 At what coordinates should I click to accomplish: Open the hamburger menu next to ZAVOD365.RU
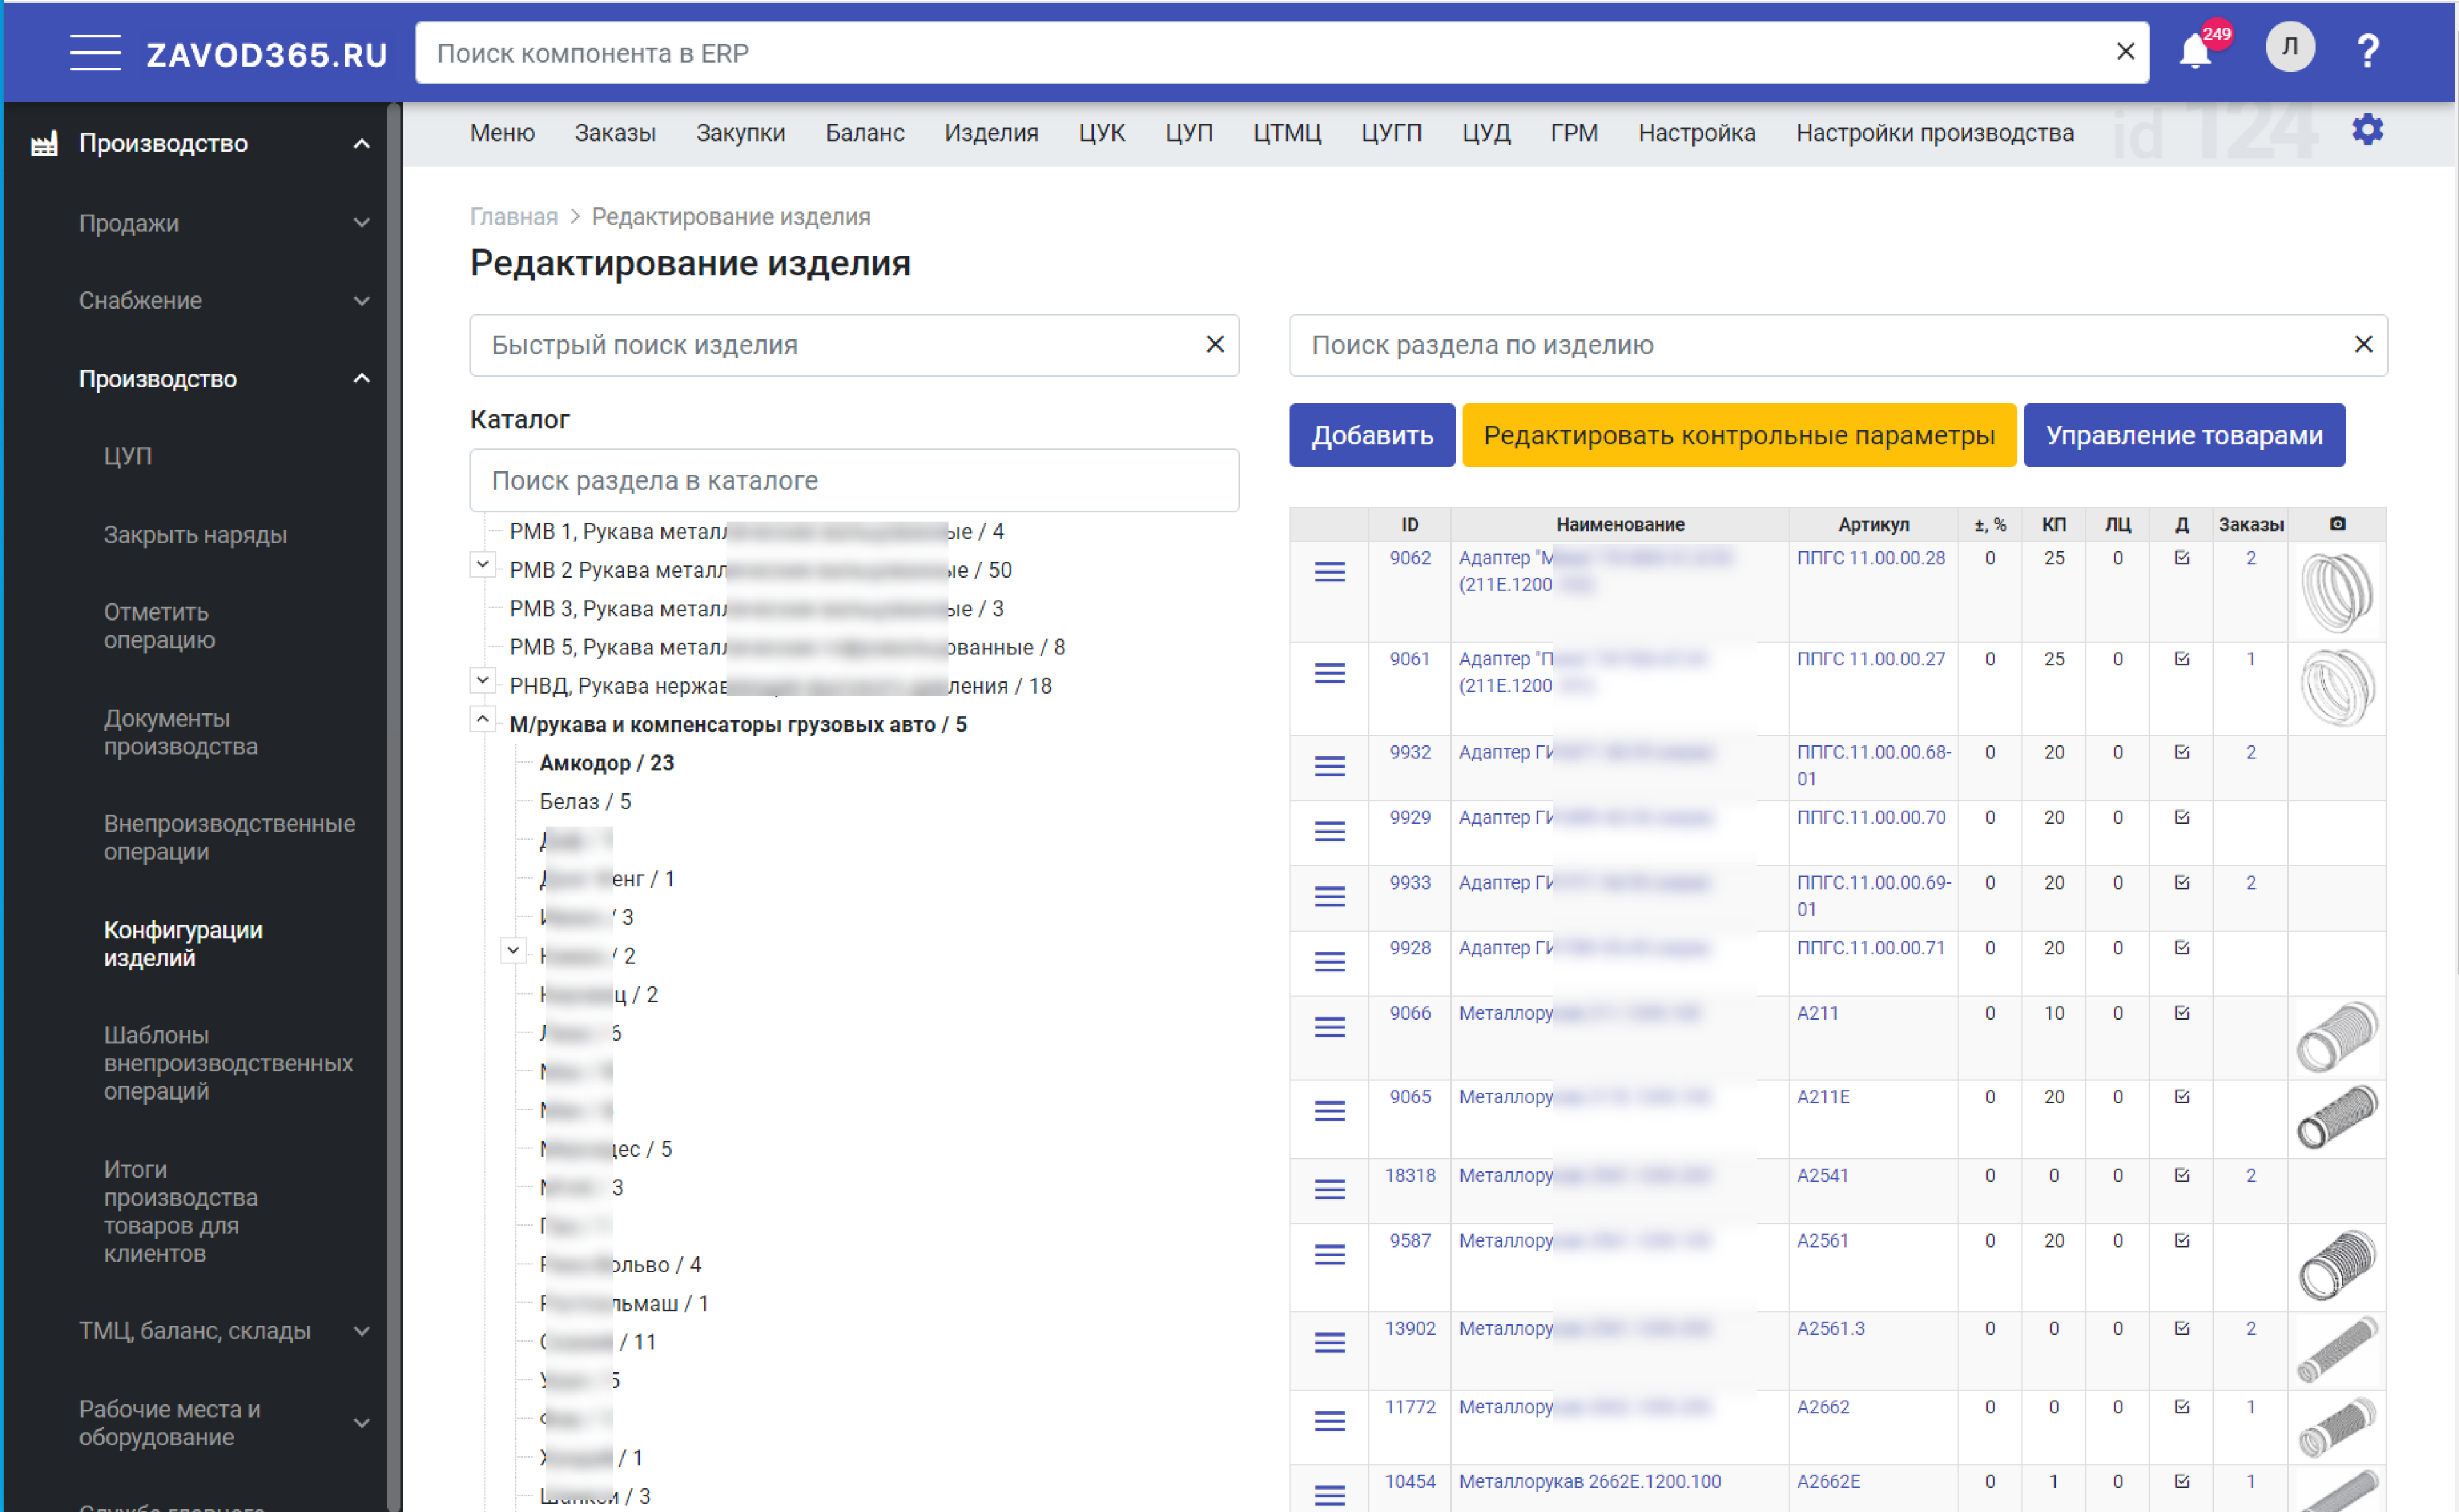click(x=95, y=52)
